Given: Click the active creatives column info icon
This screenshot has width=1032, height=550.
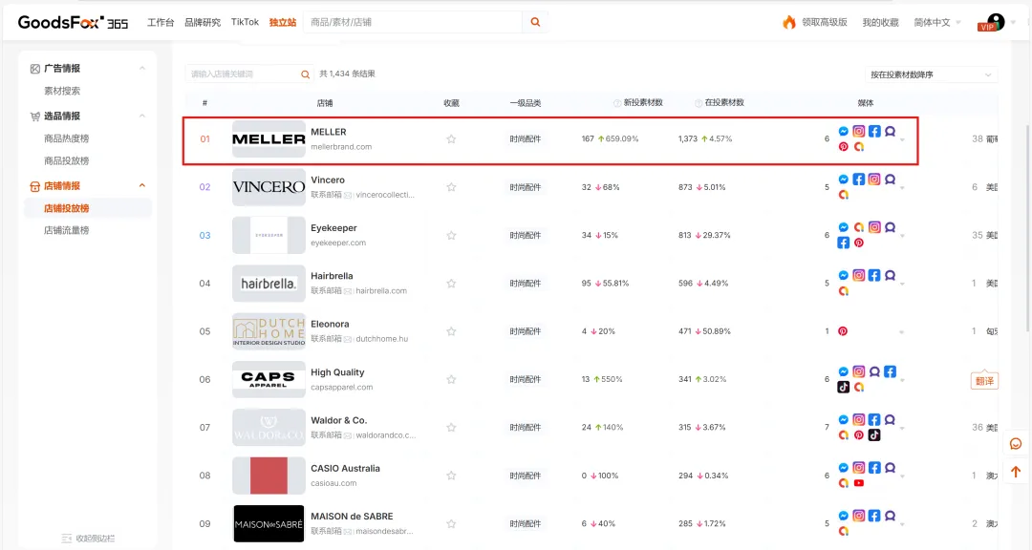Looking at the screenshot, I should [x=699, y=102].
